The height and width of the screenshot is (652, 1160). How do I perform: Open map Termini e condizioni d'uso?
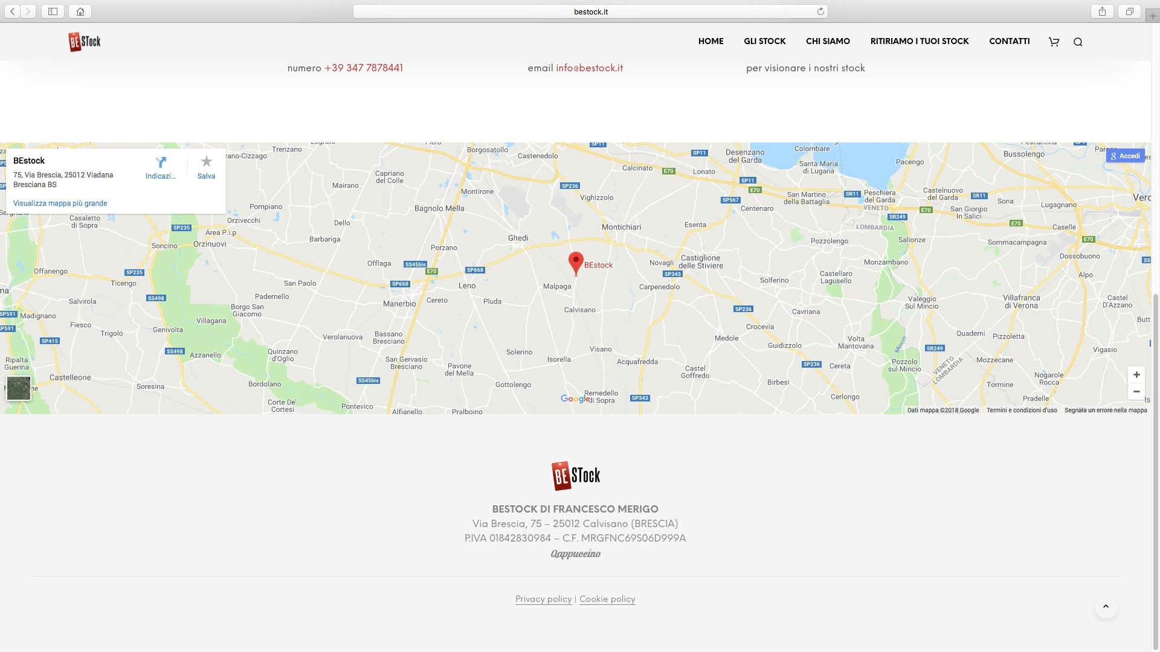pyautogui.click(x=1022, y=410)
